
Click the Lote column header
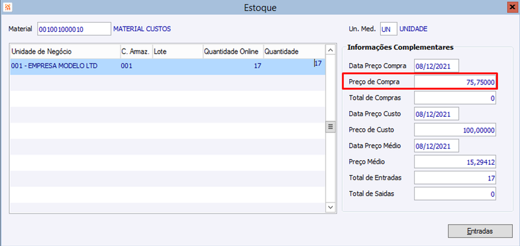click(177, 51)
